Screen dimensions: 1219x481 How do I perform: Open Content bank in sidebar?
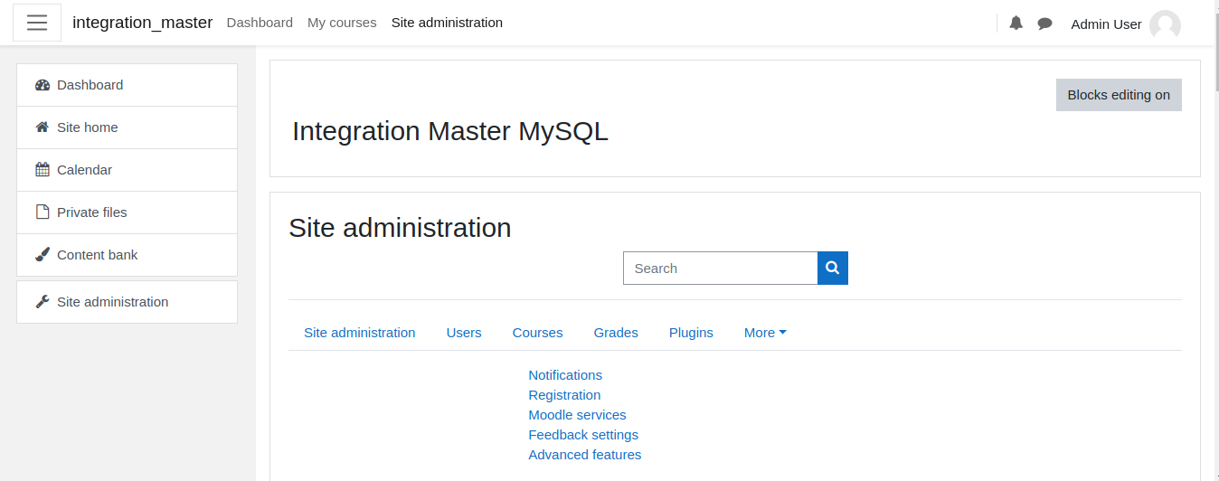click(128, 255)
